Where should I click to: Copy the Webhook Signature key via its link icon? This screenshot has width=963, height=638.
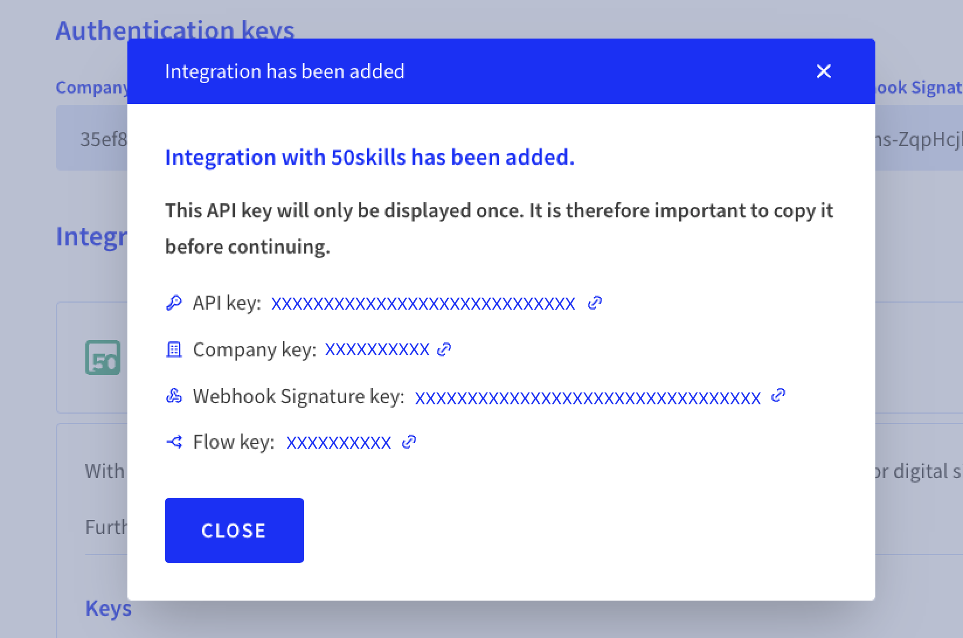pos(778,396)
